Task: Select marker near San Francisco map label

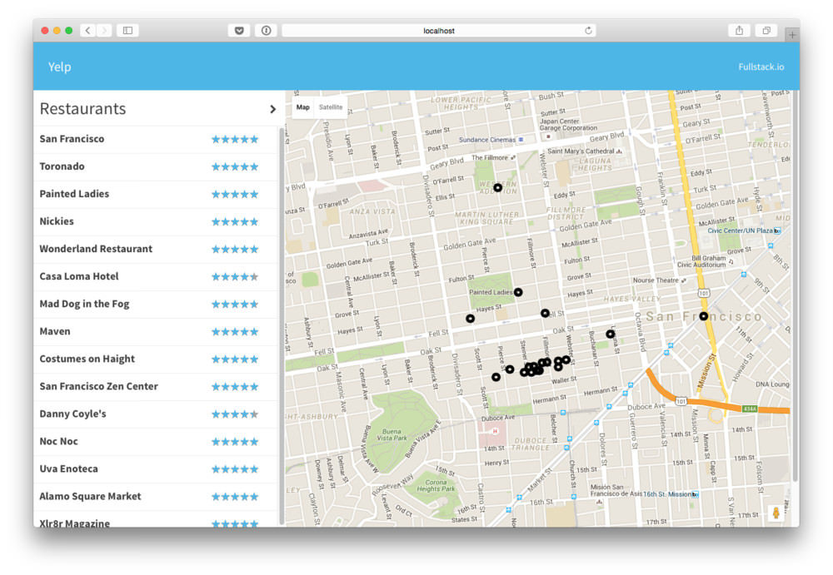Action: pyautogui.click(x=704, y=316)
